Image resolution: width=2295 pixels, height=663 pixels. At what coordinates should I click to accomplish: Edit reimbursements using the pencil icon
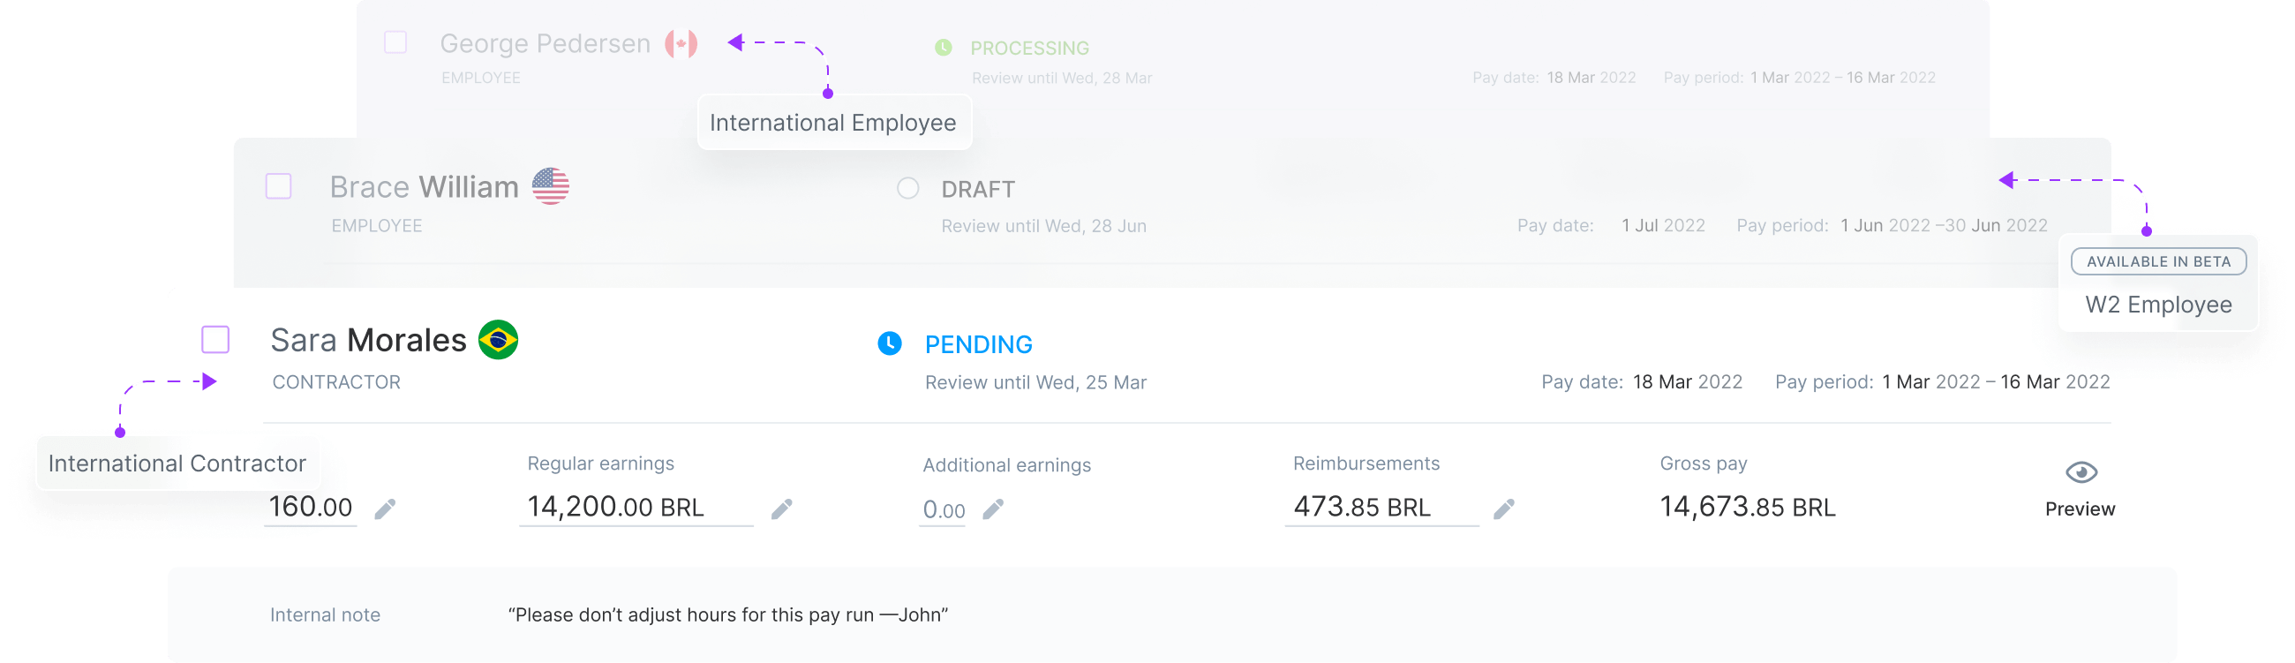coord(1504,509)
